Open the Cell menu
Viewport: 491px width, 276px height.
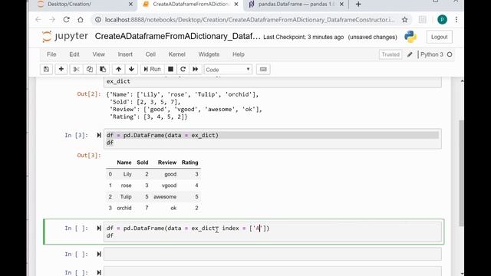(150, 54)
